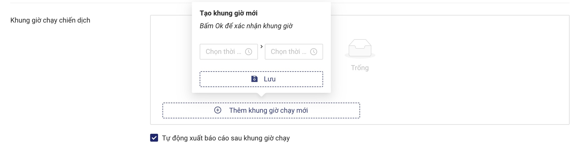This screenshot has width=578, height=147.
Task: Click the plus circle icon for adding a time slot
Action: (x=218, y=110)
